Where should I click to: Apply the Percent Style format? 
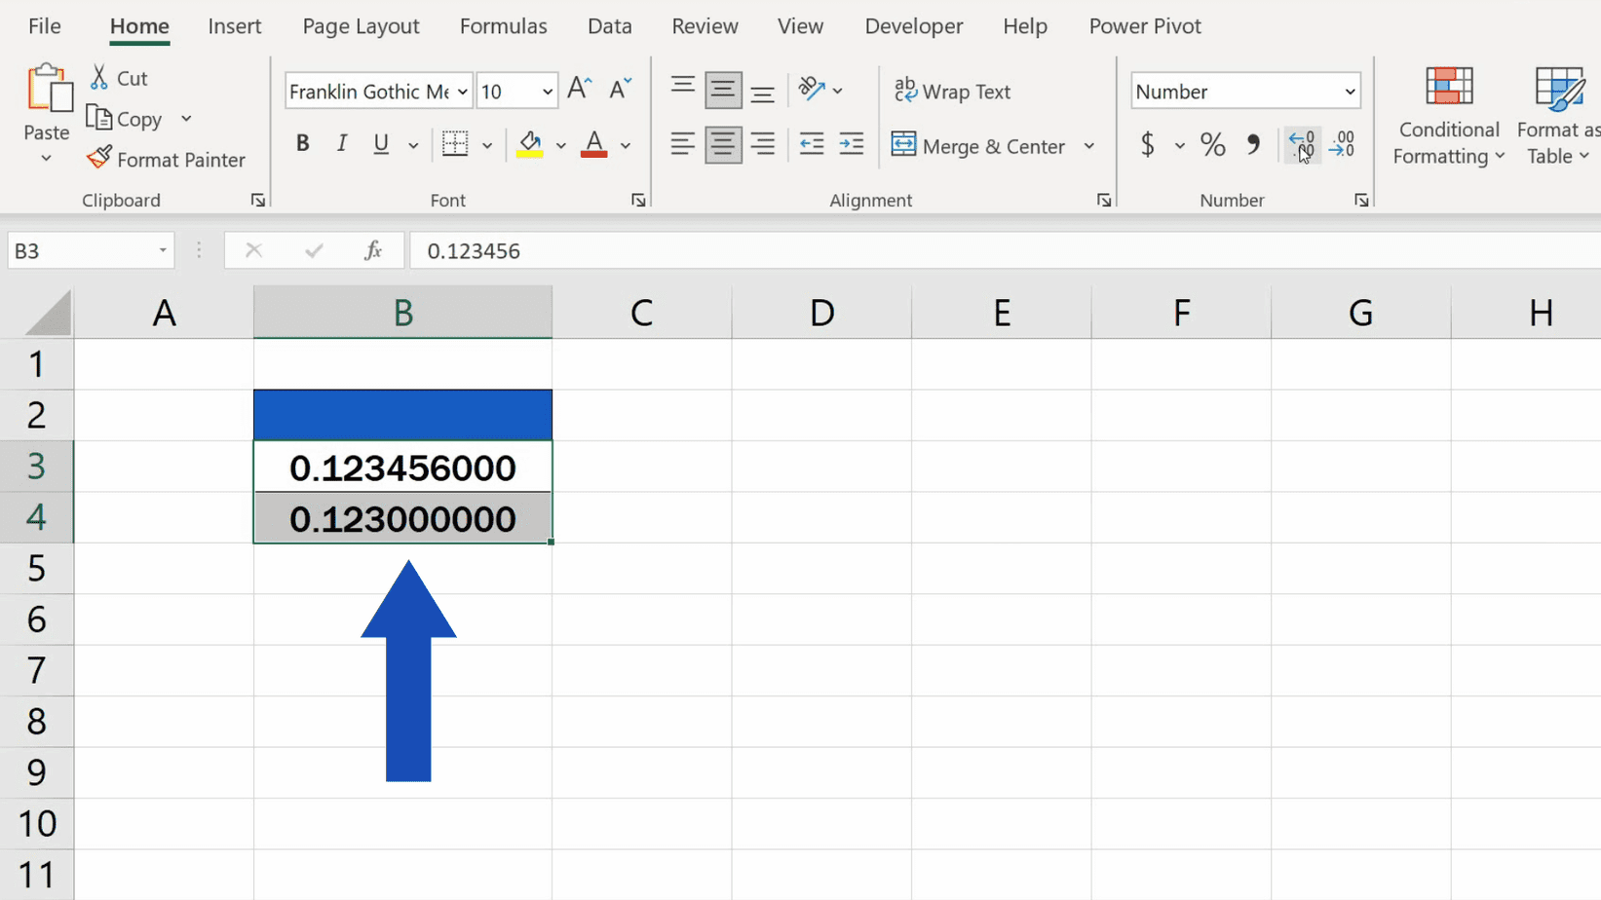(x=1211, y=145)
